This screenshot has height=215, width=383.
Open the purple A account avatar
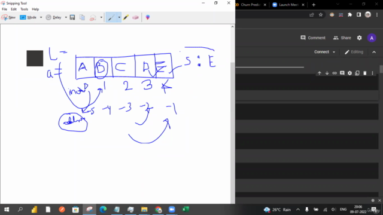[x=372, y=38]
